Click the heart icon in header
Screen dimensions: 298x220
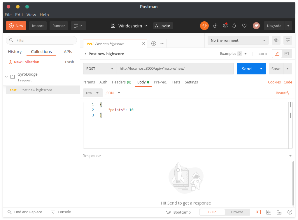pos(244,26)
